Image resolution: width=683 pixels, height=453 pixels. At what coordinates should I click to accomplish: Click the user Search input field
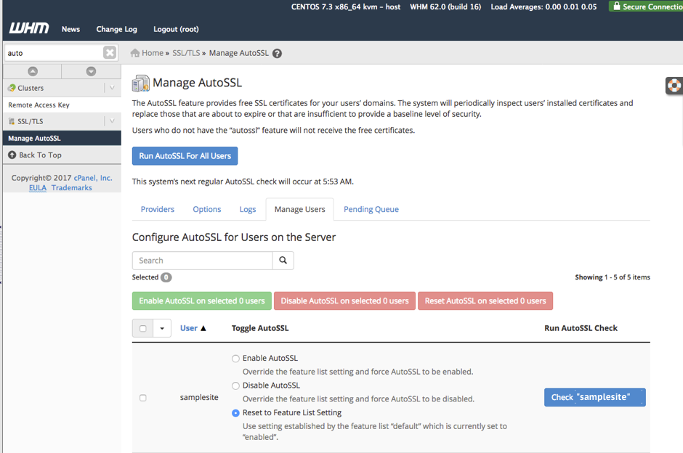click(202, 260)
